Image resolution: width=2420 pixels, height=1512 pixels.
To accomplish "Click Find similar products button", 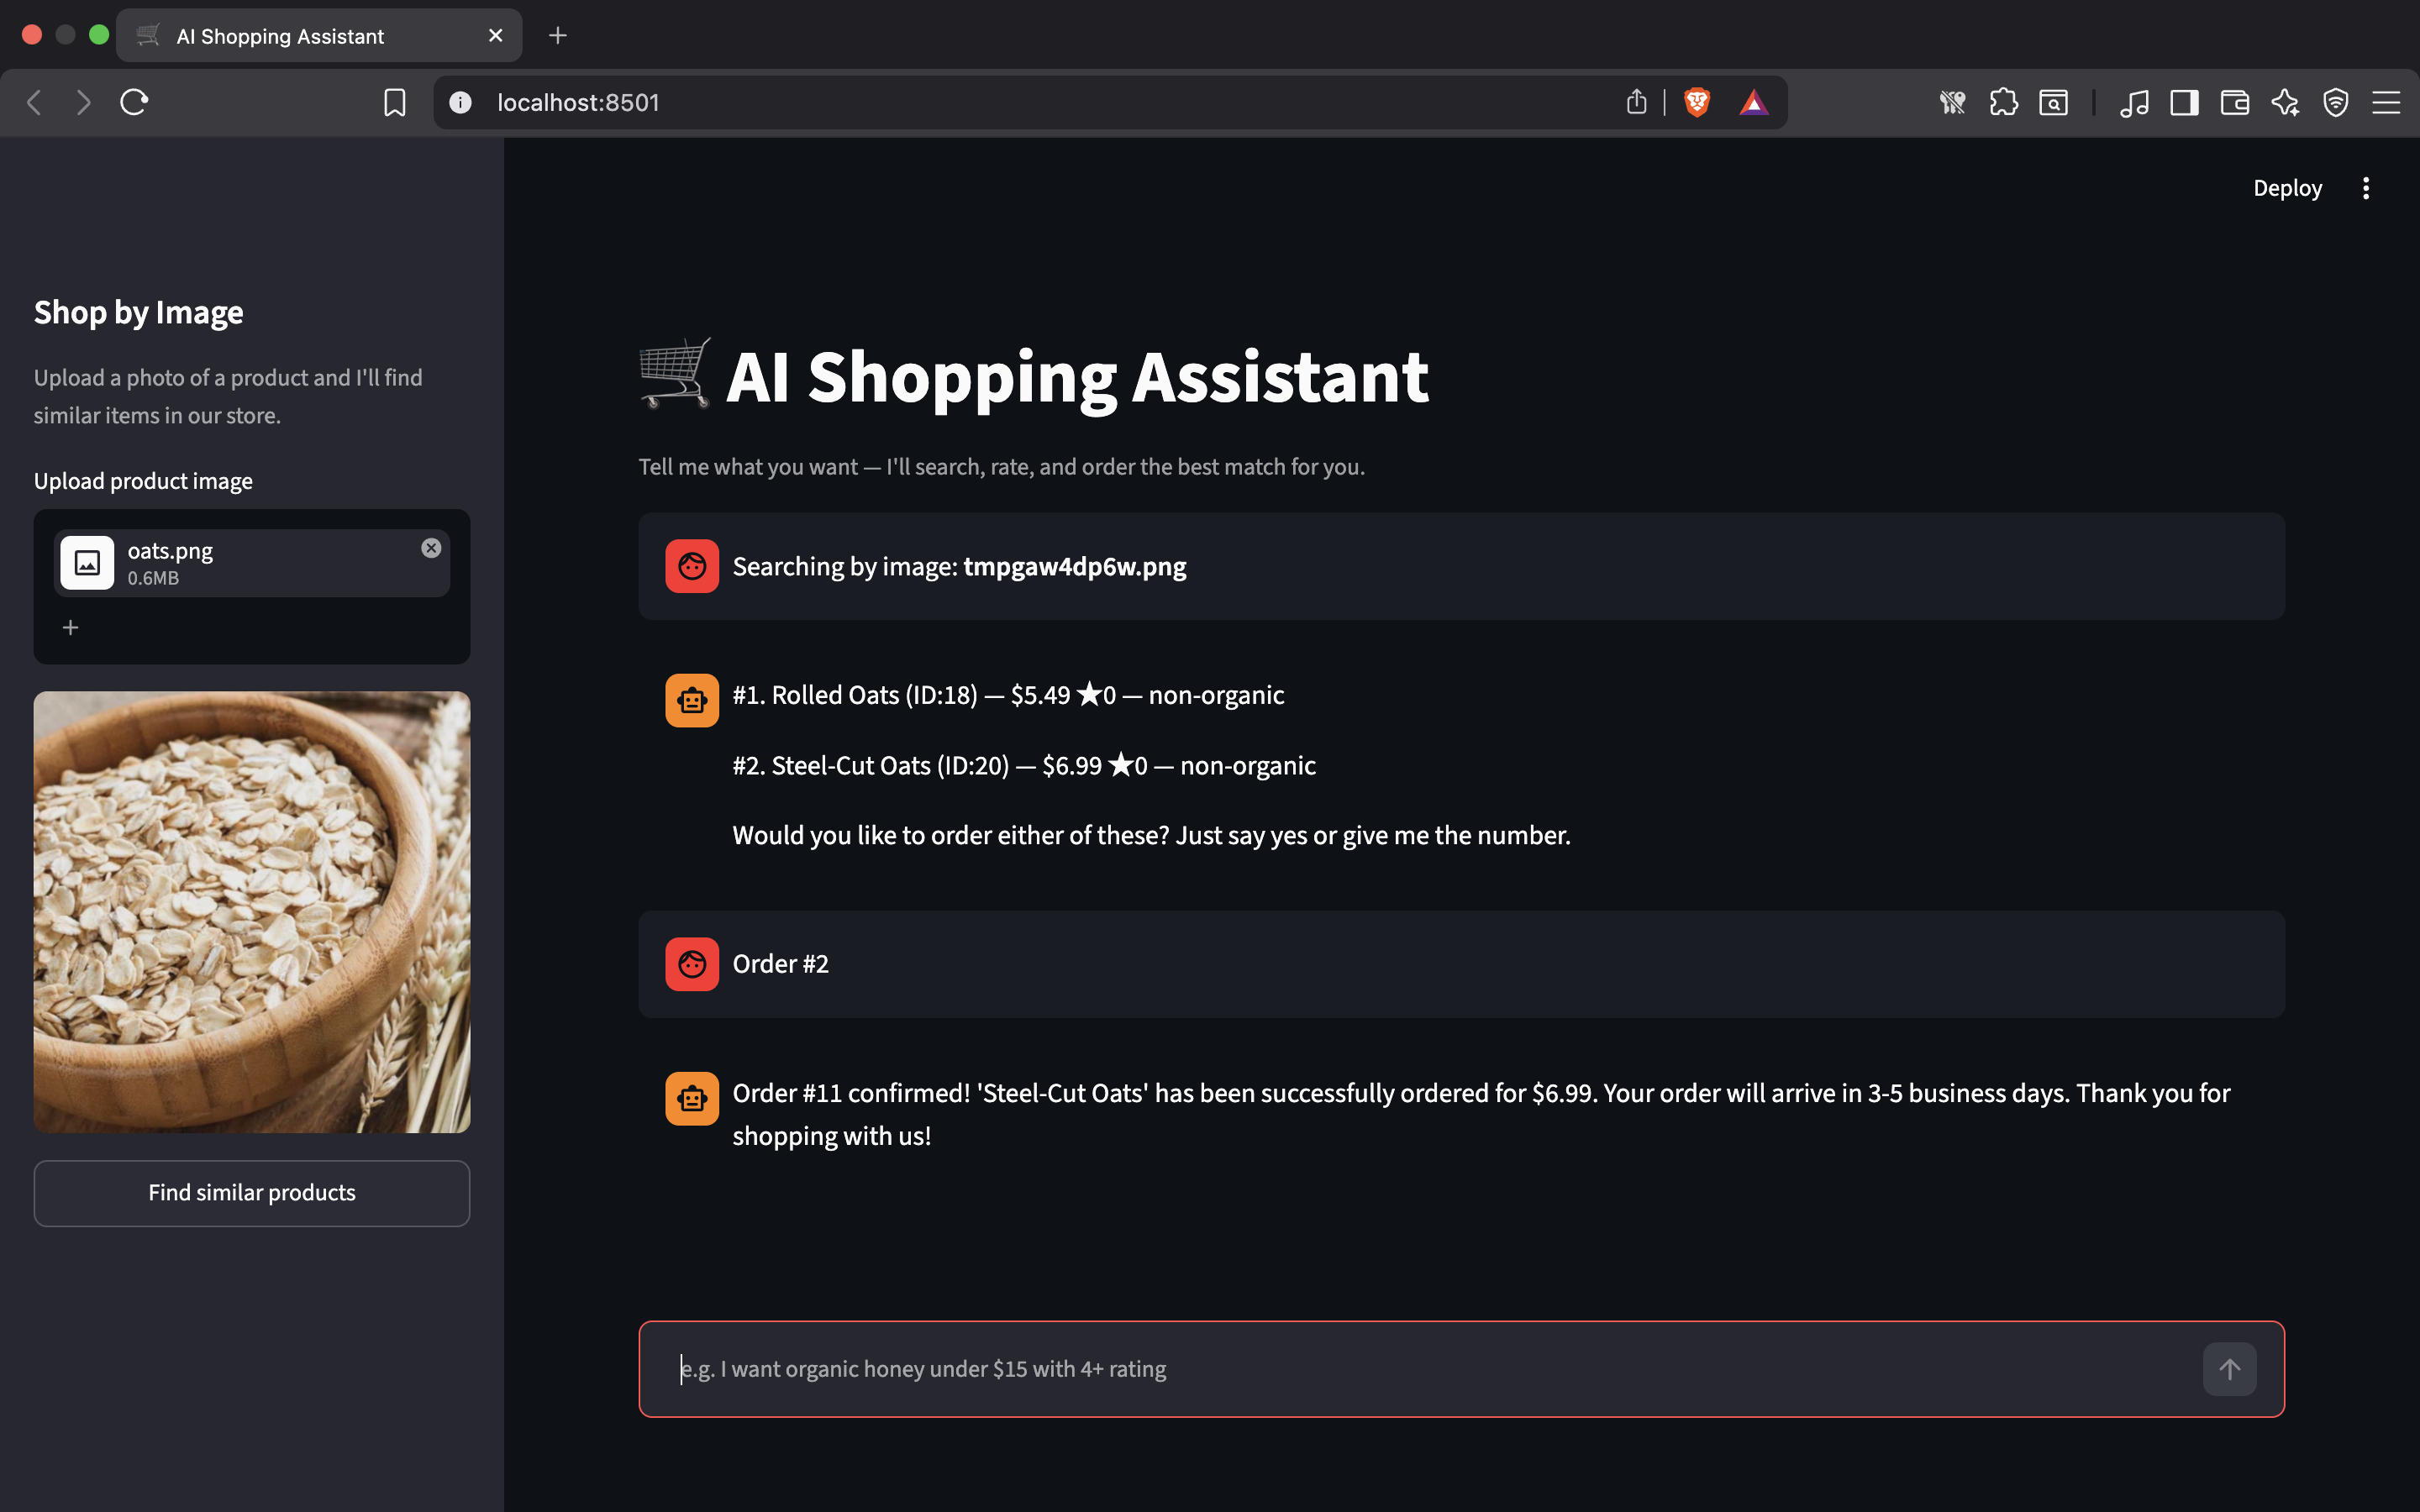I will 252,1193.
